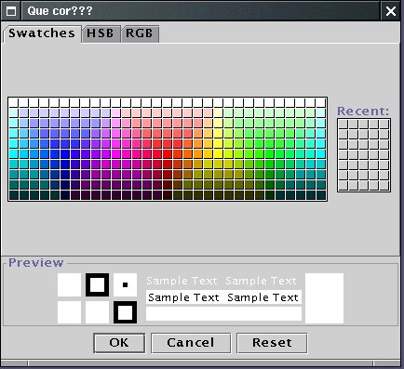Select the pure blue swatch
Viewport: 404px width, 369px height.
click(x=64, y=154)
